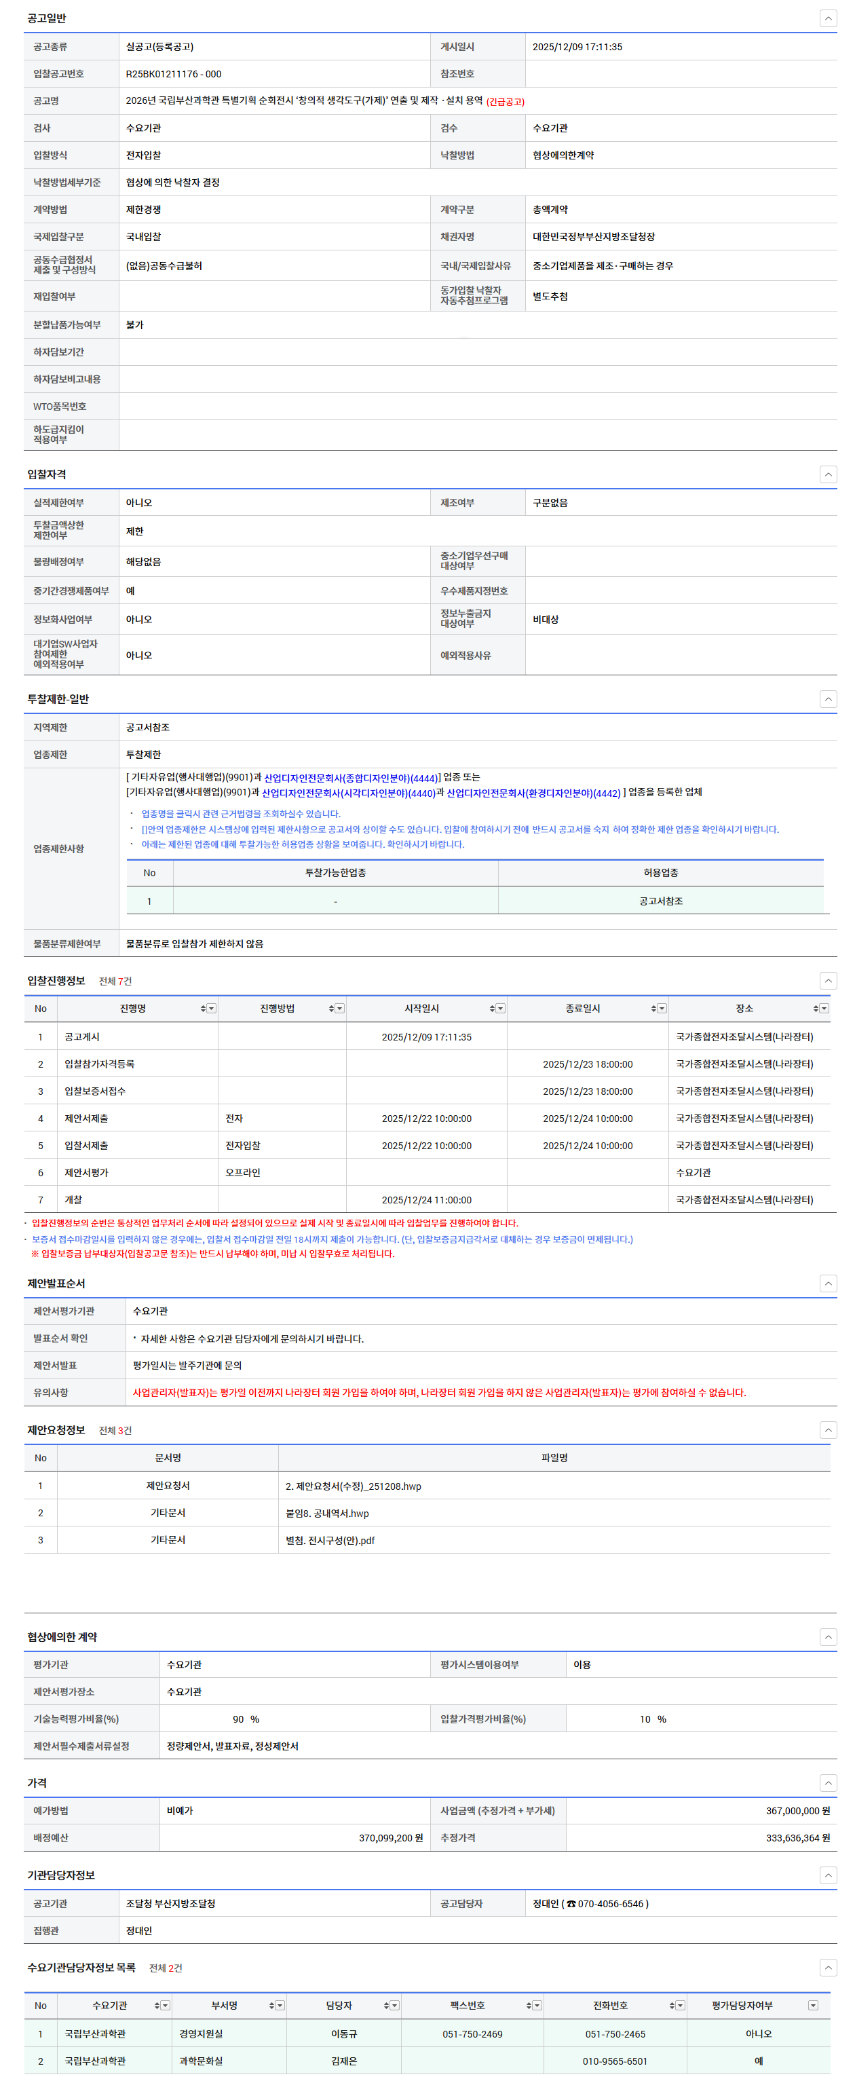
Task: Sort the 진행명 column in bid progress table
Action: (x=203, y=1009)
